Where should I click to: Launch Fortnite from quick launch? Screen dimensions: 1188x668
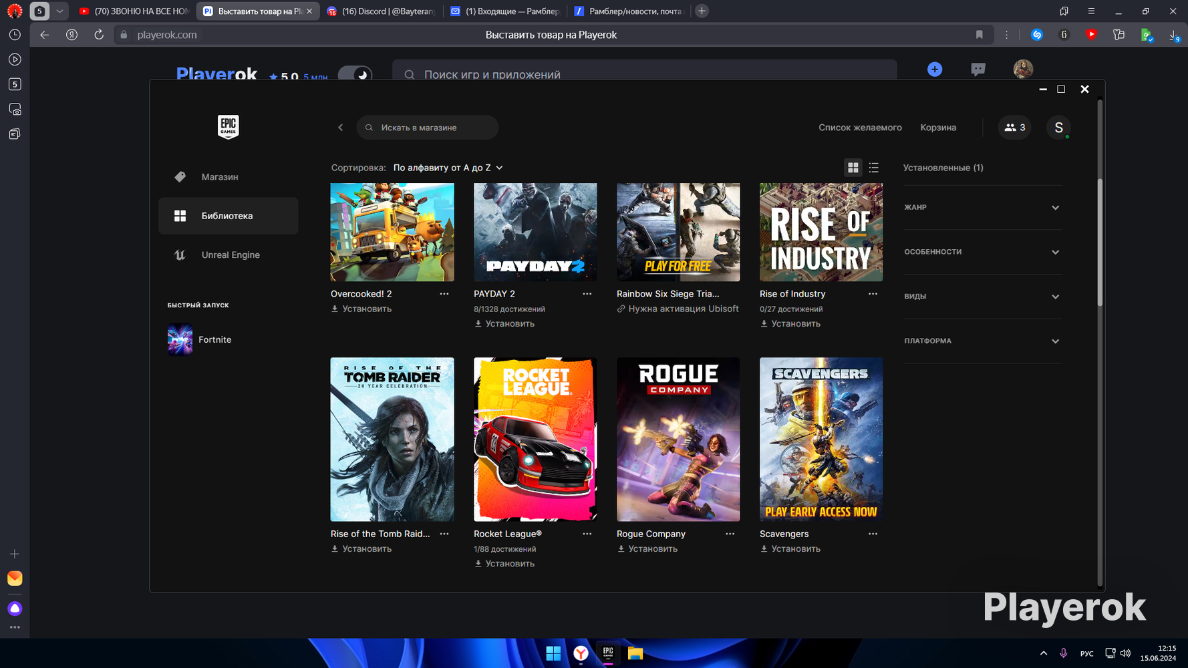200,339
